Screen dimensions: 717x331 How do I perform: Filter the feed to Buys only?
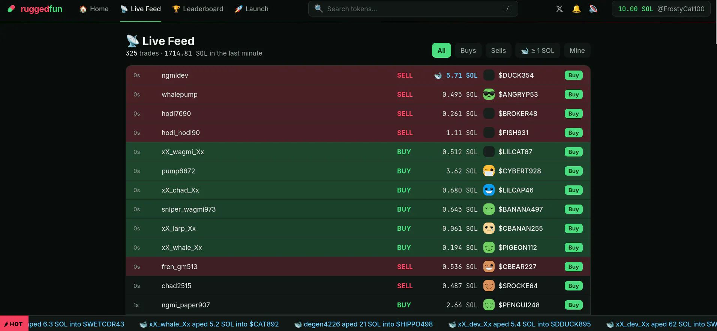pyautogui.click(x=468, y=51)
